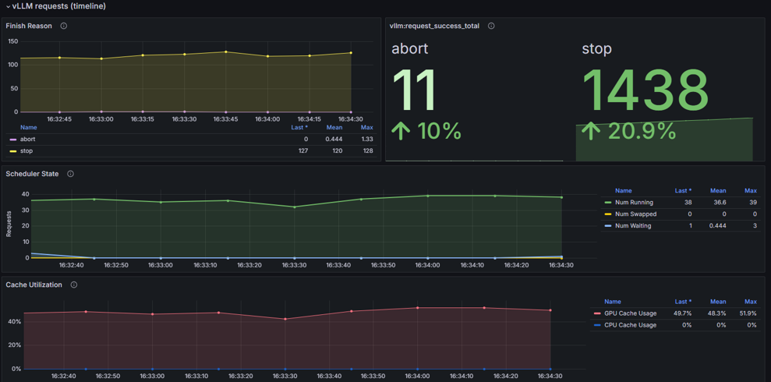Click the info icon beside Scheduler State
The width and height of the screenshot is (771, 382).
click(70, 174)
